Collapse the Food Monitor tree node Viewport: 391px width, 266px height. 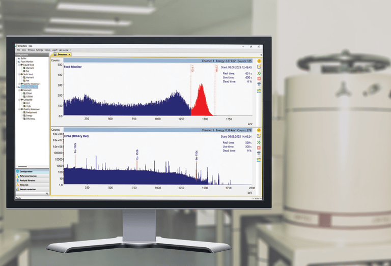pyautogui.click(x=17, y=62)
